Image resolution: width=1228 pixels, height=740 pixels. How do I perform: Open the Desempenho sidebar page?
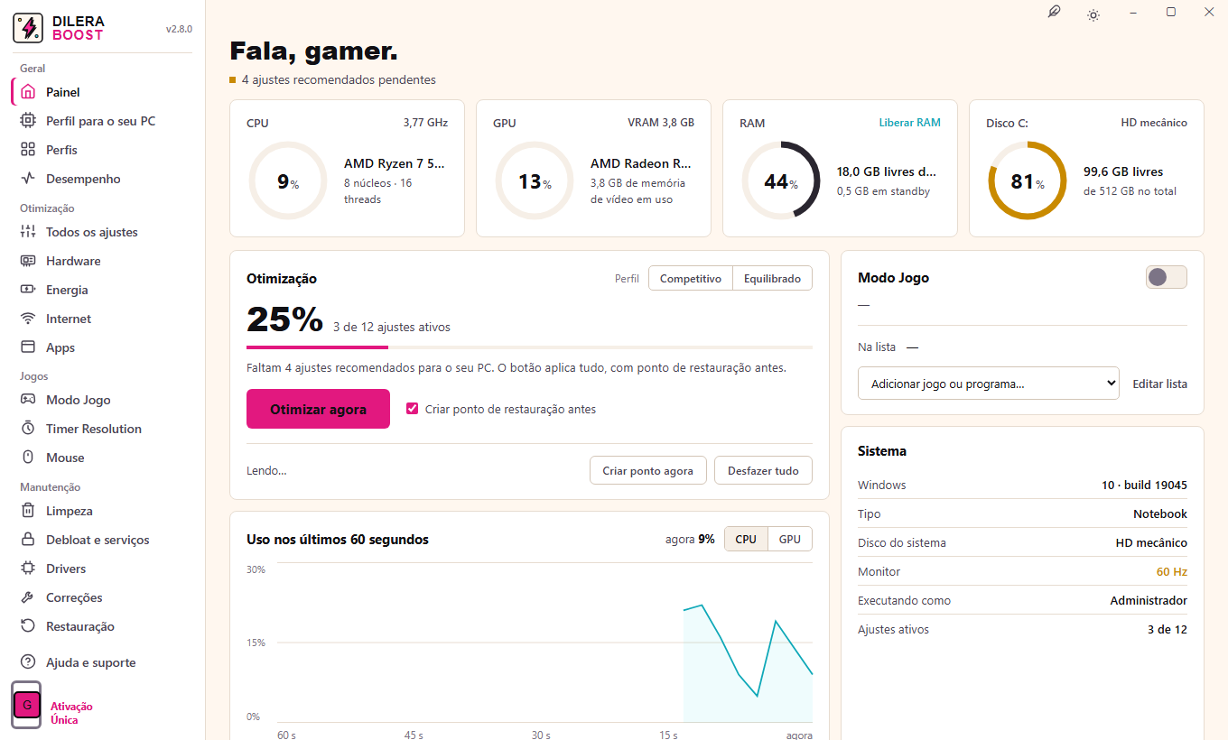click(102, 179)
